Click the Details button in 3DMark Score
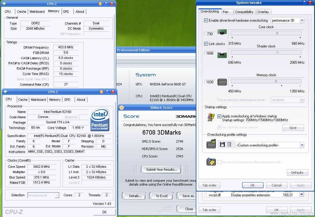This screenshot has width=315, height=217. coord(135,196)
